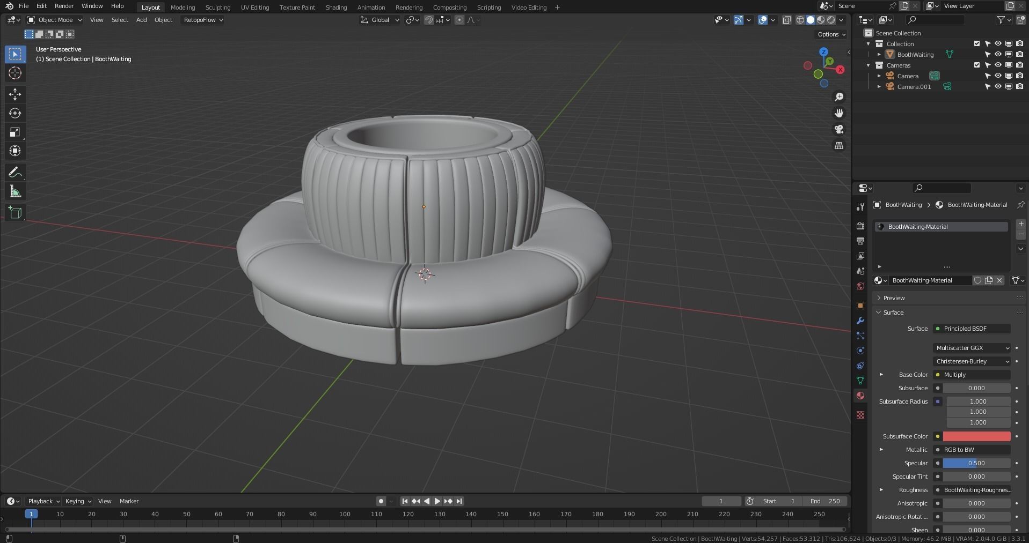Image resolution: width=1029 pixels, height=543 pixels.
Task: Uncheck the Collection exclude checkbox
Action: (977, 44)
